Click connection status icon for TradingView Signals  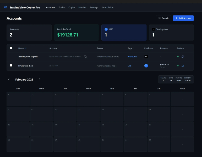[x=178, y=57]
